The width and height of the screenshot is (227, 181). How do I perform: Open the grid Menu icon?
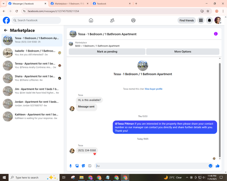click(x=201, y=20)
